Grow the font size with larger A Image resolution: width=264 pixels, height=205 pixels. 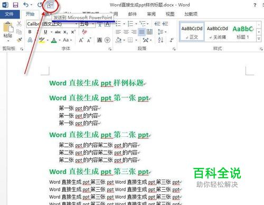[81, 40]
